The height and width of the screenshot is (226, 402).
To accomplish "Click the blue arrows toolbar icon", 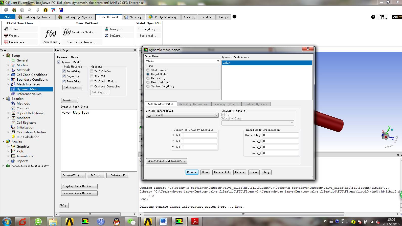I will 53,10.
